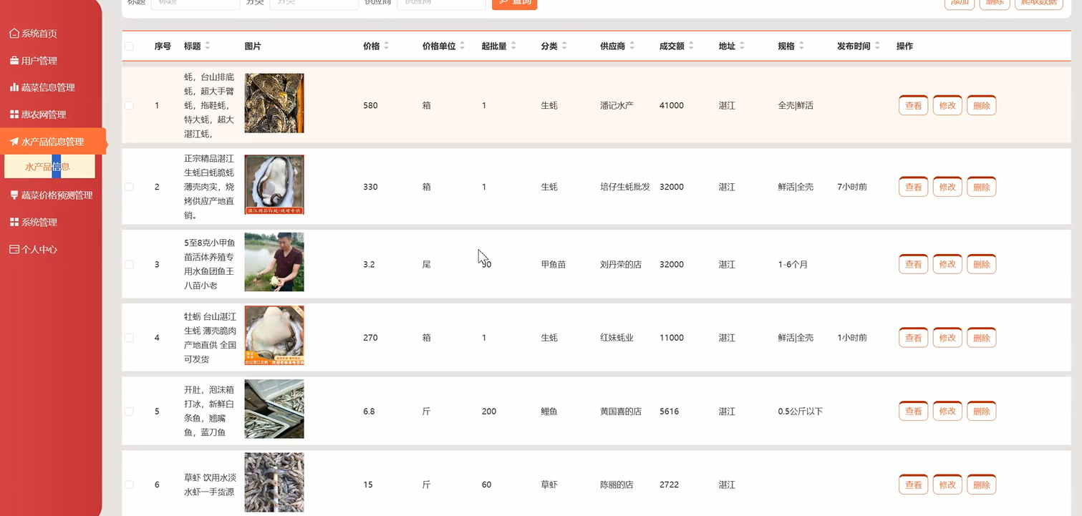The height and width of the screenshot is (516, 1082).
Task: Sort the table by 标题 column
Action: (208, 46)
